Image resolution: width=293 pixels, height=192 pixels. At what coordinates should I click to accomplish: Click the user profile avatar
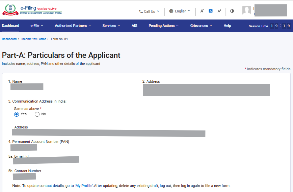[x=247, y=10]
